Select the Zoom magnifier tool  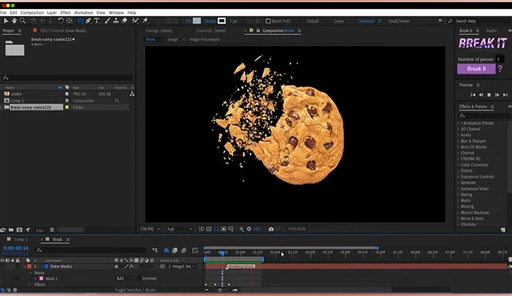point(23,21)
